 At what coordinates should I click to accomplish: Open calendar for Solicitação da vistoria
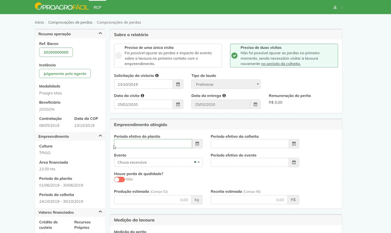(x=178, y=84)
